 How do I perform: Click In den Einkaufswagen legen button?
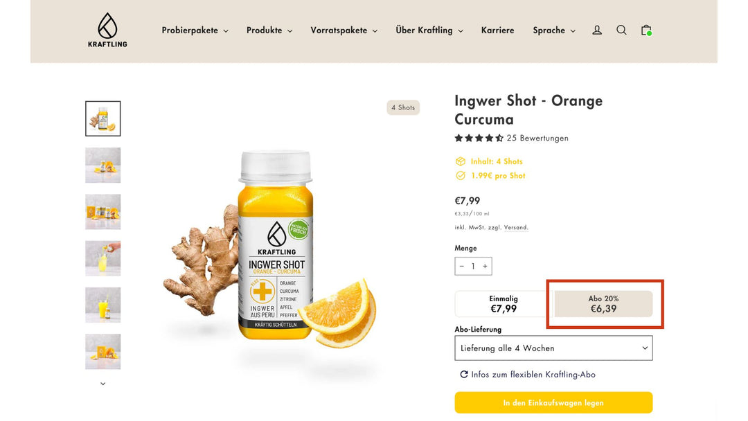click(x=553, y=403)
